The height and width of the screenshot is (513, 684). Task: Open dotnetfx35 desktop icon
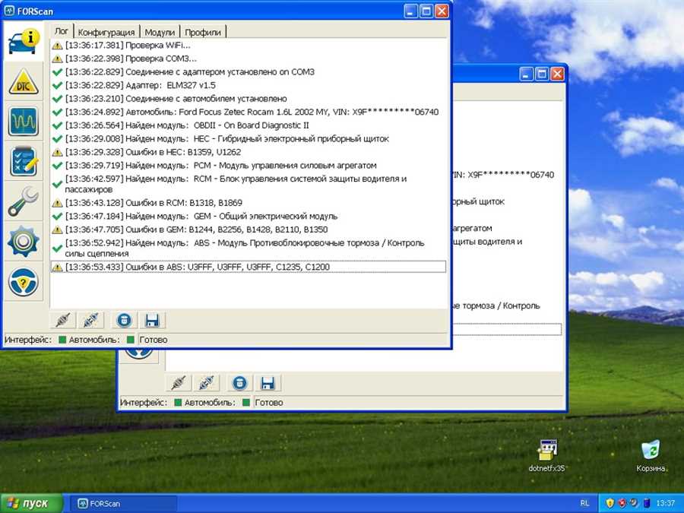click(546, 455)
